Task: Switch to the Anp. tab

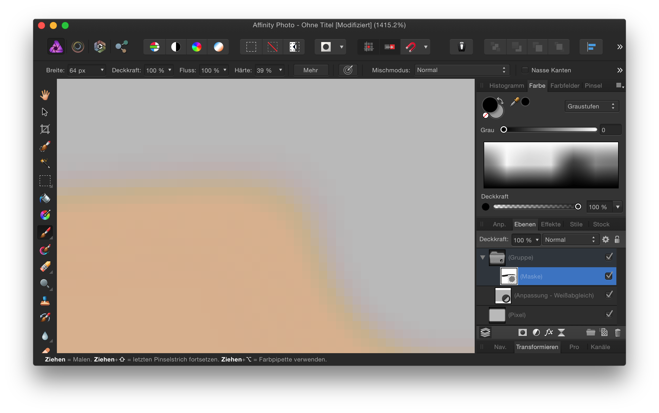Action: point(499,224)
